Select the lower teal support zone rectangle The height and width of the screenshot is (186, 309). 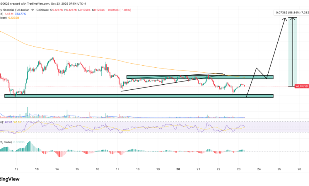[139, 96]
